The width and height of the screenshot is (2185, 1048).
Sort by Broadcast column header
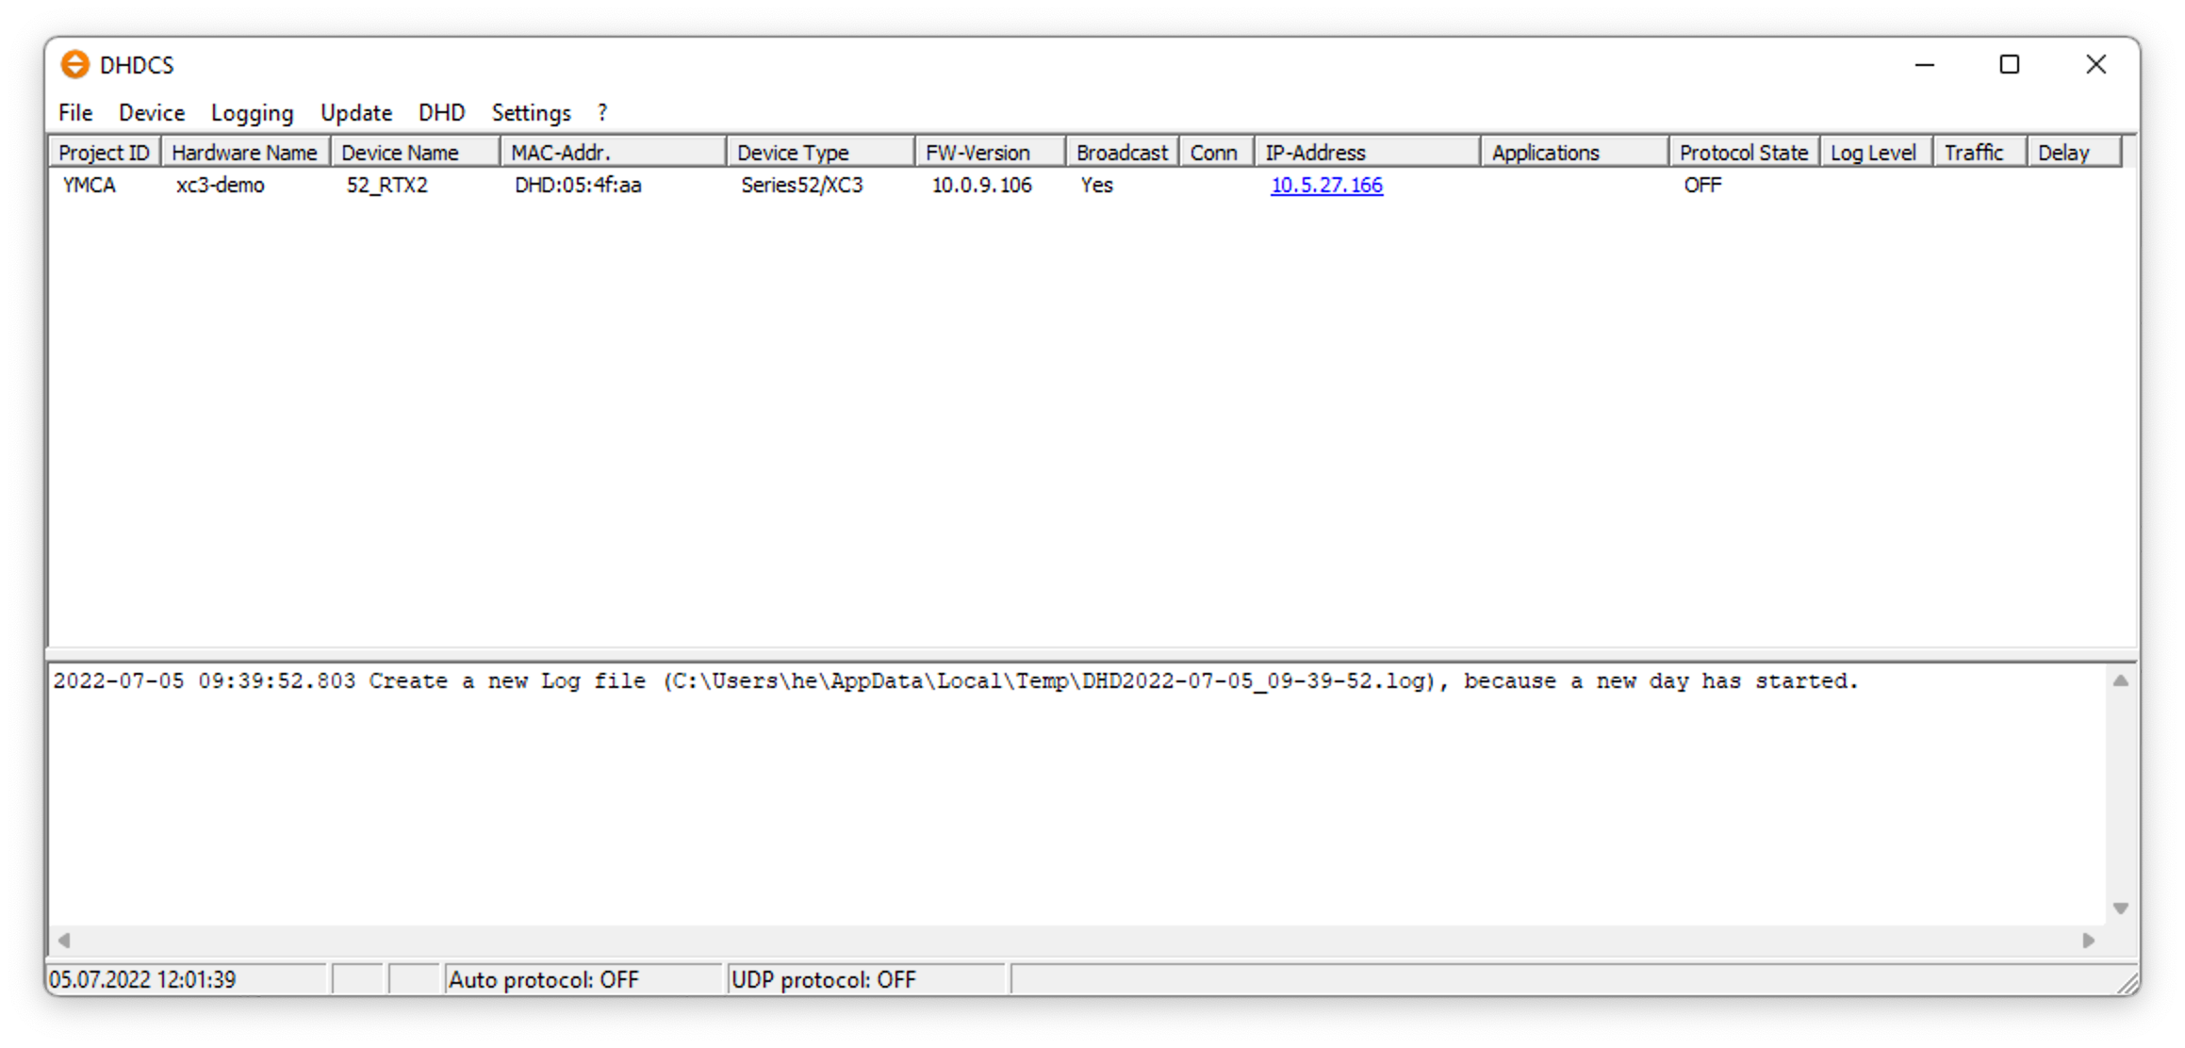[1123, 153]
